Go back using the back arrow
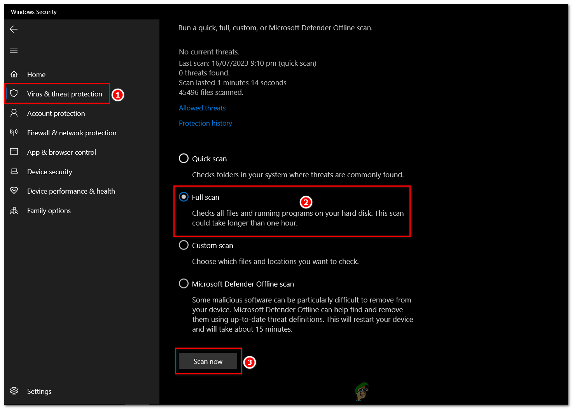This screenshot has height=409, width=572. point(14,29)
